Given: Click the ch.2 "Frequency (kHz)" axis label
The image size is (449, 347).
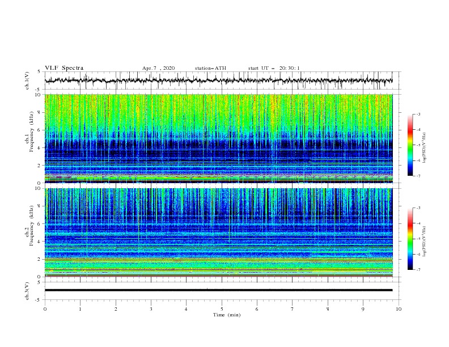Looking at the screenshot, I should click(x=32, y=226).
